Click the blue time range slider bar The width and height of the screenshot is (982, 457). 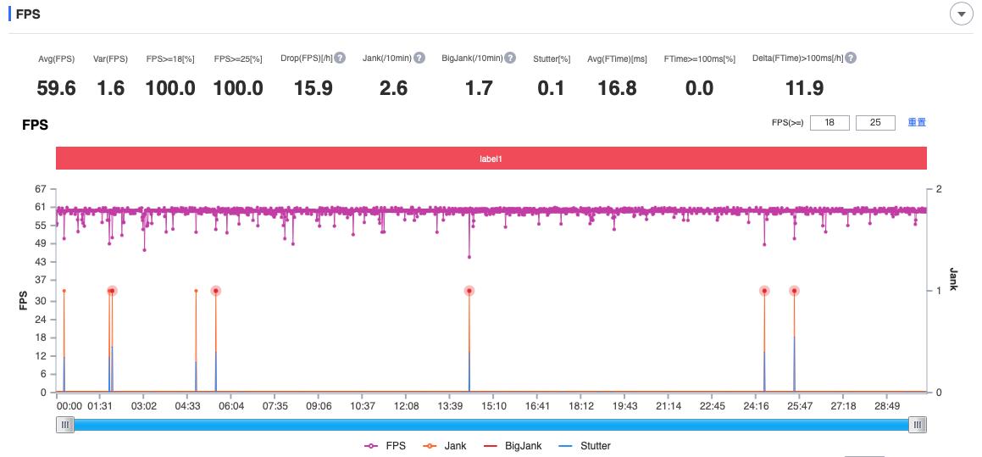tap(491, 425)
